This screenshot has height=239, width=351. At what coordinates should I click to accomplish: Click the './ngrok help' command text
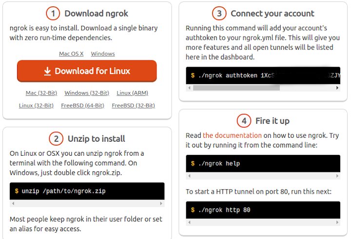(x=218, y=164)
